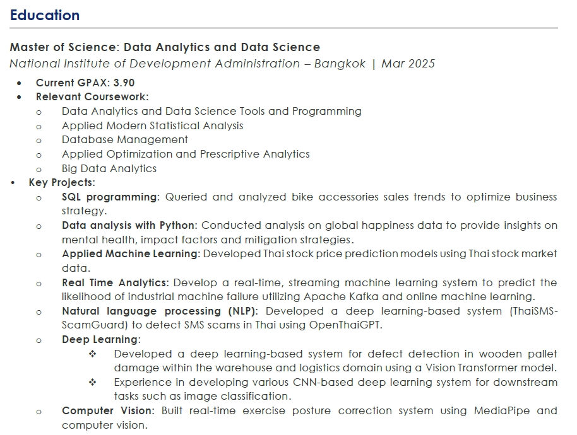The height and width of the screenshot is (435, 577).
Task: Click the Deep Learning project heading
Action: pos(101,339)
